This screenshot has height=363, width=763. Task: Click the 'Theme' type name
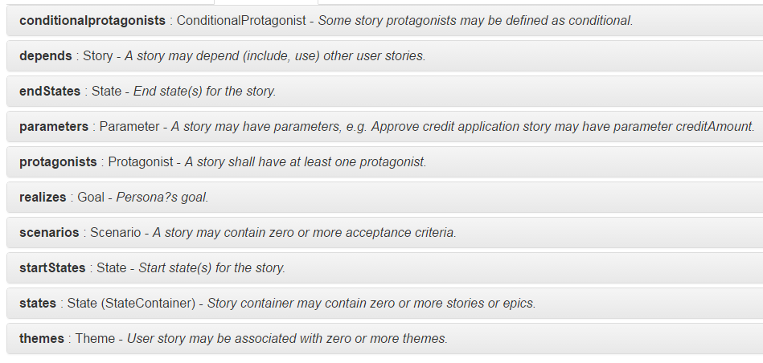pyautogui.click(x=95, y=338)
